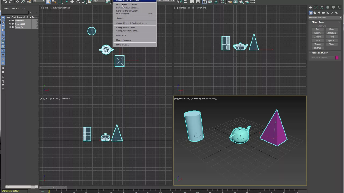Image resolution: width=344 pixels, height=193 pixels.
Task: Toggle frozen state for Pyramid001
Action: (37, 24)
